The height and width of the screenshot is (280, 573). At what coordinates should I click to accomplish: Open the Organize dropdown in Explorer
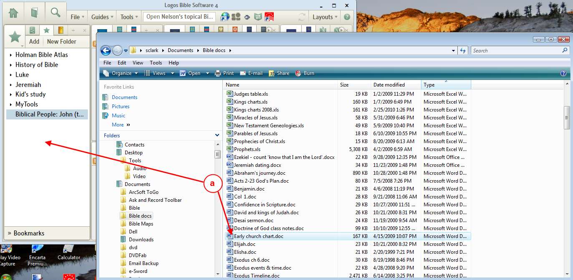tap(120, 73)
